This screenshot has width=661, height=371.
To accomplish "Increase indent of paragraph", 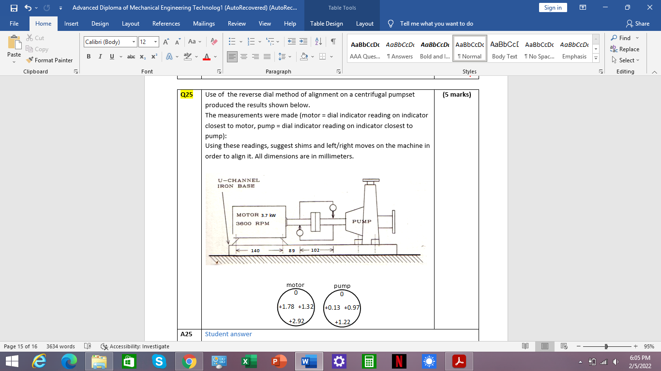I will point(303,42).
